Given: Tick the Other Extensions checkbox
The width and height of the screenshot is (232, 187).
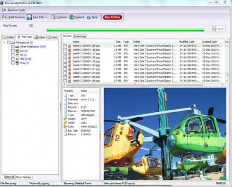Looking at the screenshot, I should tap(13, 47).
